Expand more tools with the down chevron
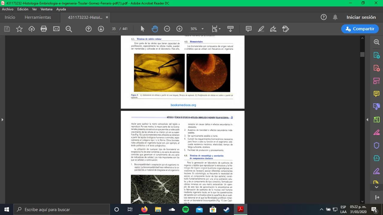Screen dimensions: 383x215 [376, 187]
